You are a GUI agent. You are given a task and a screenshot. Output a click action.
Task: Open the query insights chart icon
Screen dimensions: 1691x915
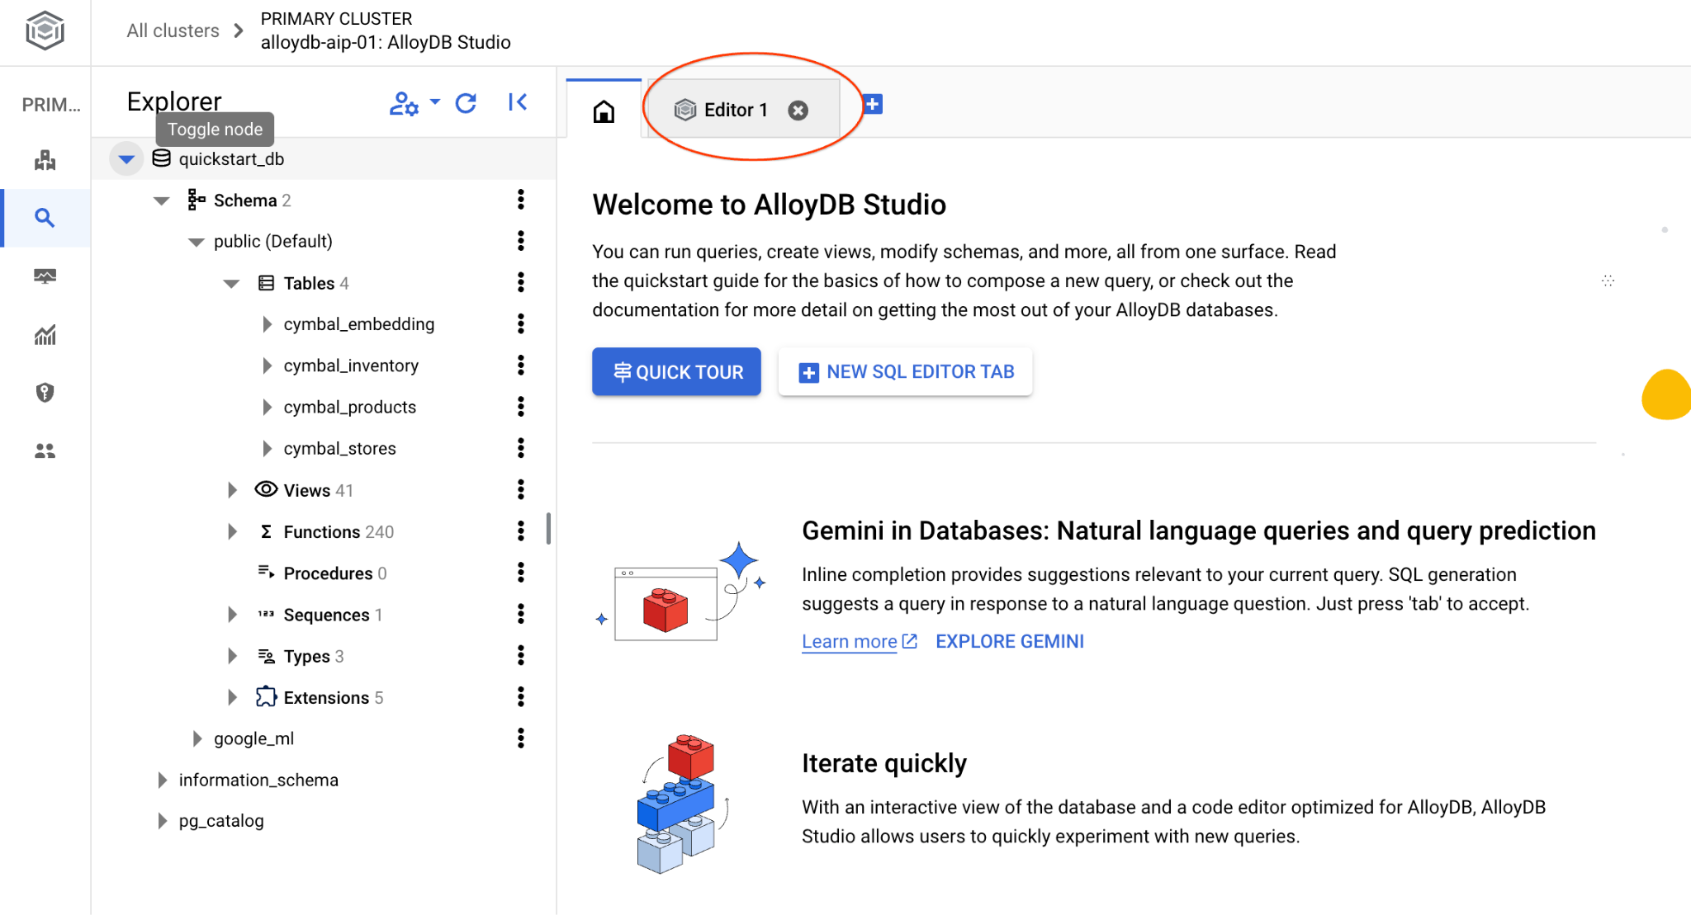click(45, 335)
